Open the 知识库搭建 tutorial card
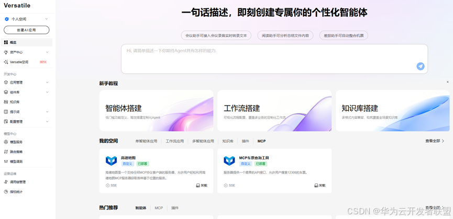Image resolution: width=453 pixels, height=219 pixels. [393, 111]
